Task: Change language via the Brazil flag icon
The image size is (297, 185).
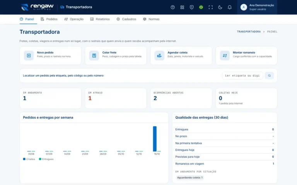Action: pos(201,7)
